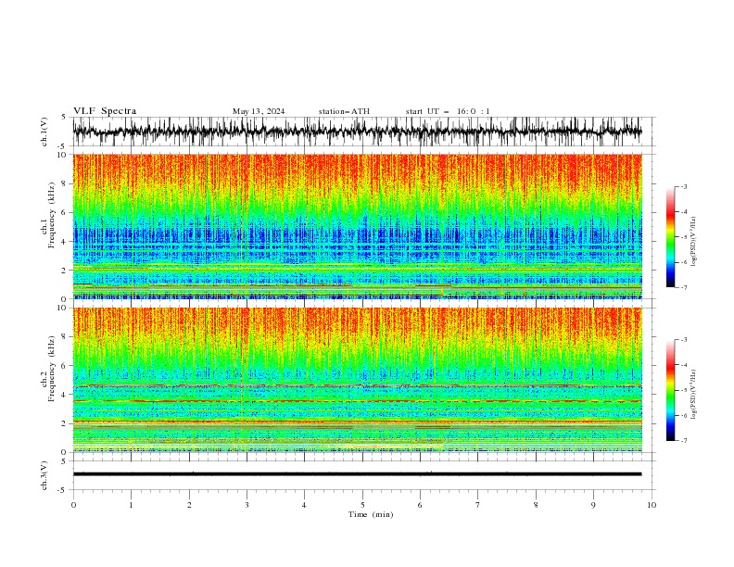734x567 pixels.
Task: Click the "start UT = 16:0 :1" text
Action: 447,111
